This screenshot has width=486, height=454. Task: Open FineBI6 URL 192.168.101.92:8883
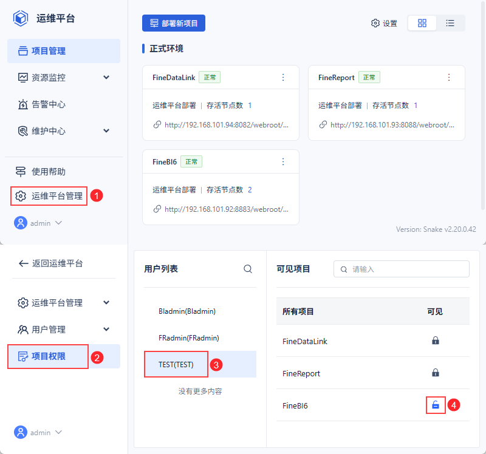(226, 209)
